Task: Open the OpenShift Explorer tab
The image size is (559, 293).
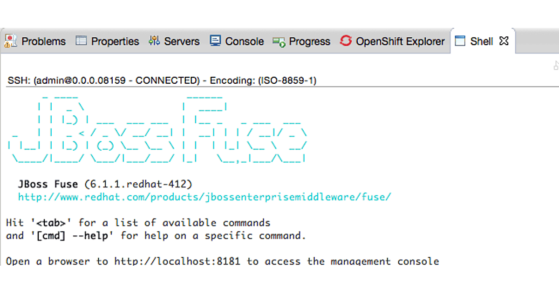Action: (x=400, y=41)
